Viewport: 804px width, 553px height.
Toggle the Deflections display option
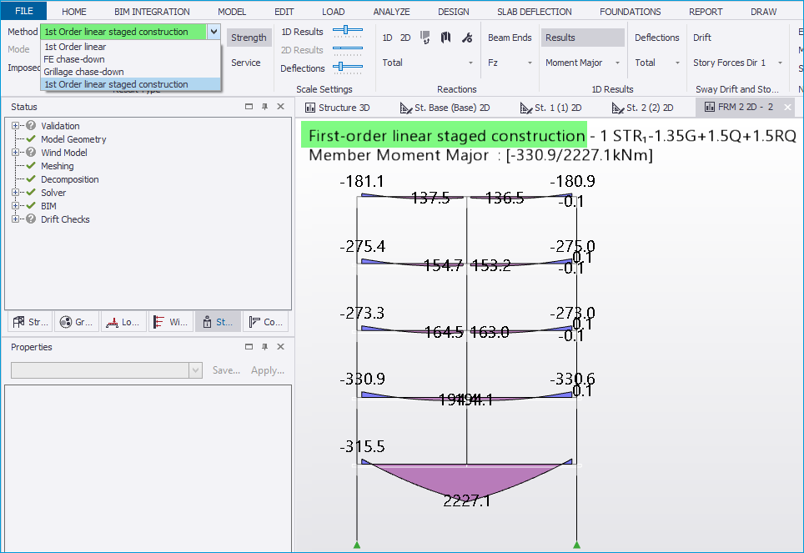(657, 37)
